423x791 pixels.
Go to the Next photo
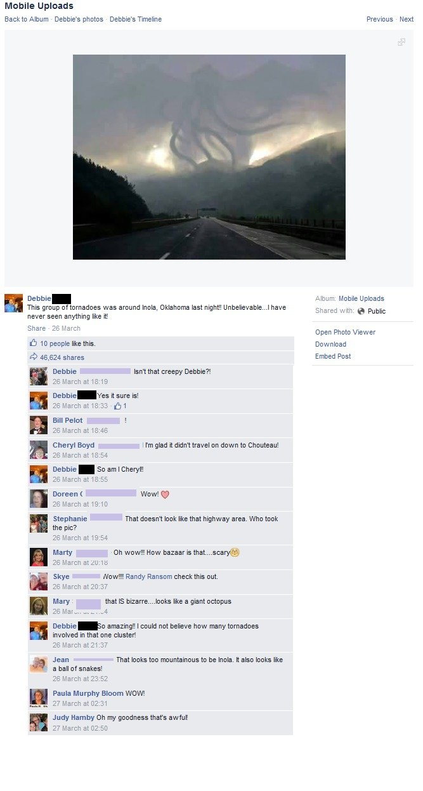407,19
